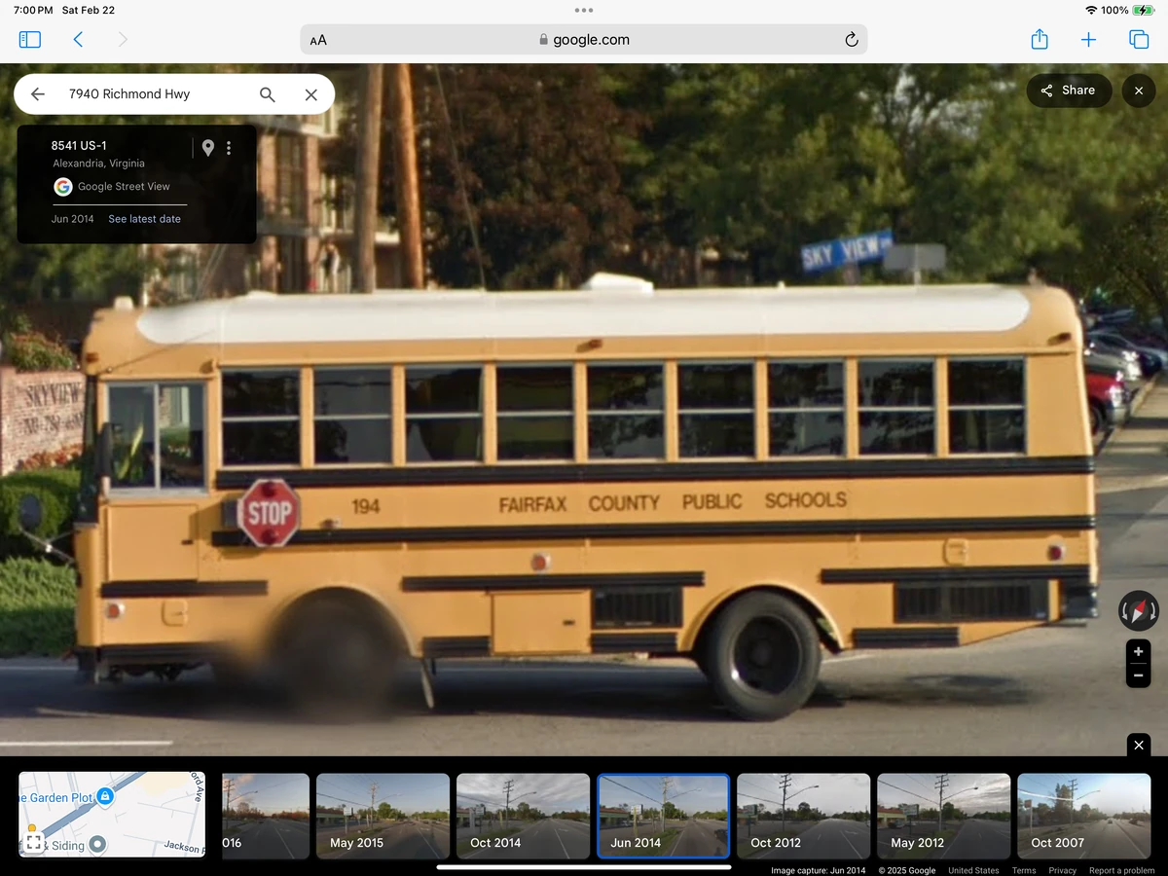Click the map pin icon on the location card

tap(207, 147)
